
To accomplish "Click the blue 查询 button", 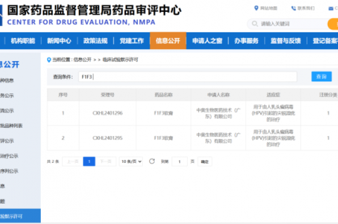I will pyautogui.click(x=322, y=76).
